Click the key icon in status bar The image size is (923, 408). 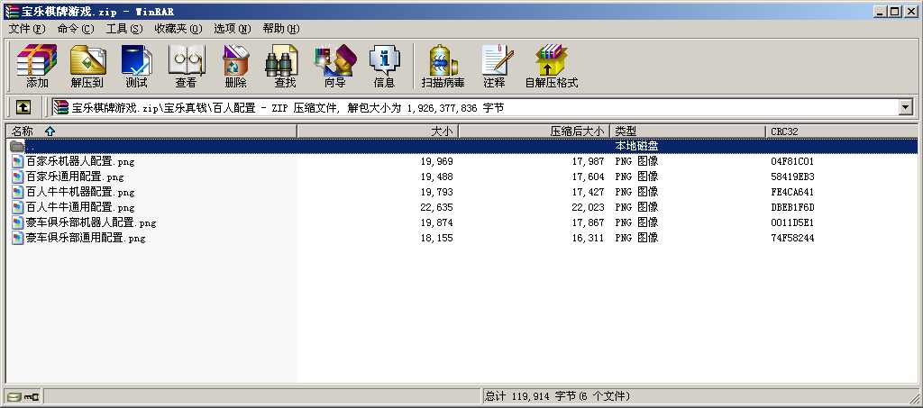32,397
